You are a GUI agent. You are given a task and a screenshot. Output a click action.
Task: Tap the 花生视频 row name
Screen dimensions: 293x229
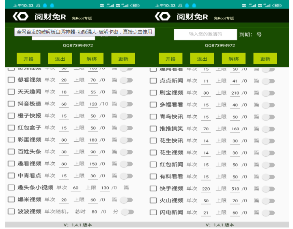coord(171,153)
